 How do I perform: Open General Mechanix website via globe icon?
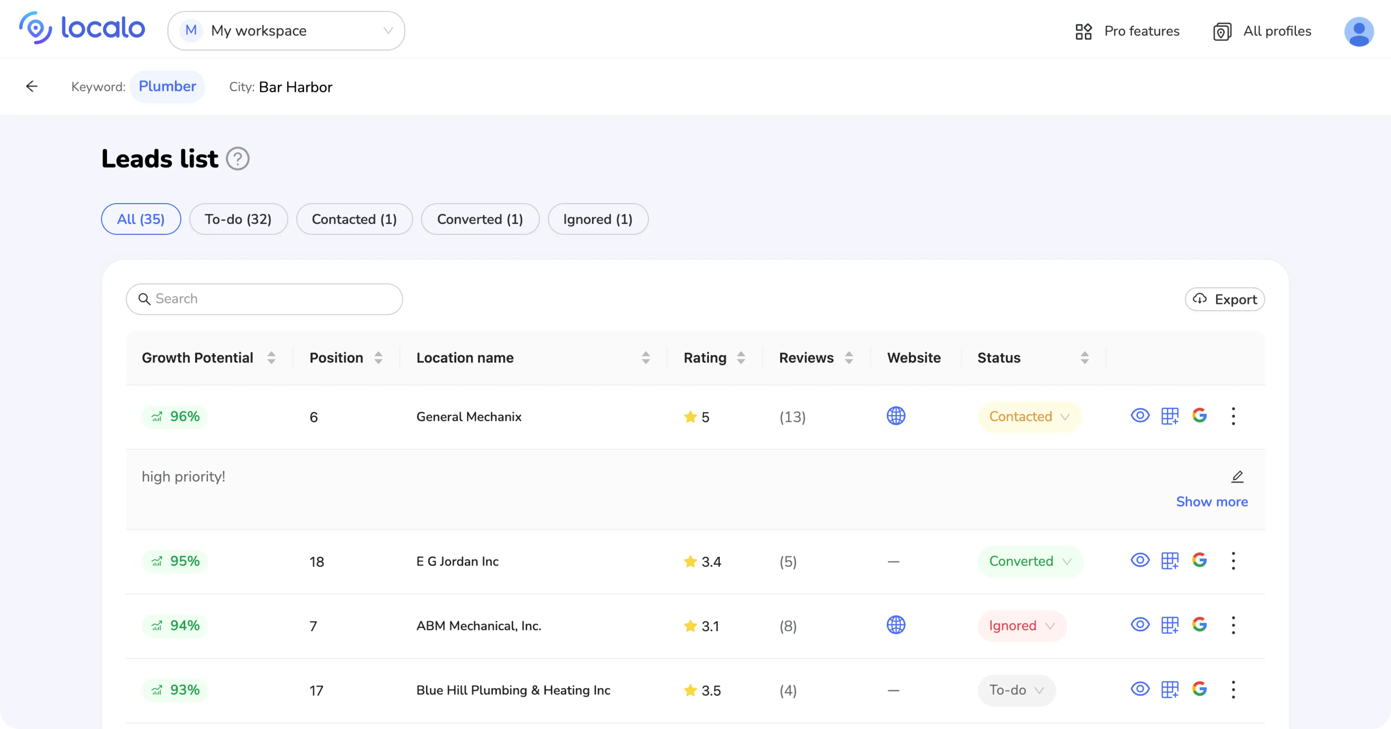pos(896,416)
